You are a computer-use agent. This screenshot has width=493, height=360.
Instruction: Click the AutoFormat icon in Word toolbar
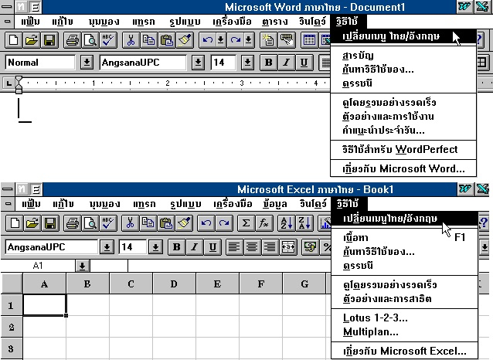coord(268,40)
